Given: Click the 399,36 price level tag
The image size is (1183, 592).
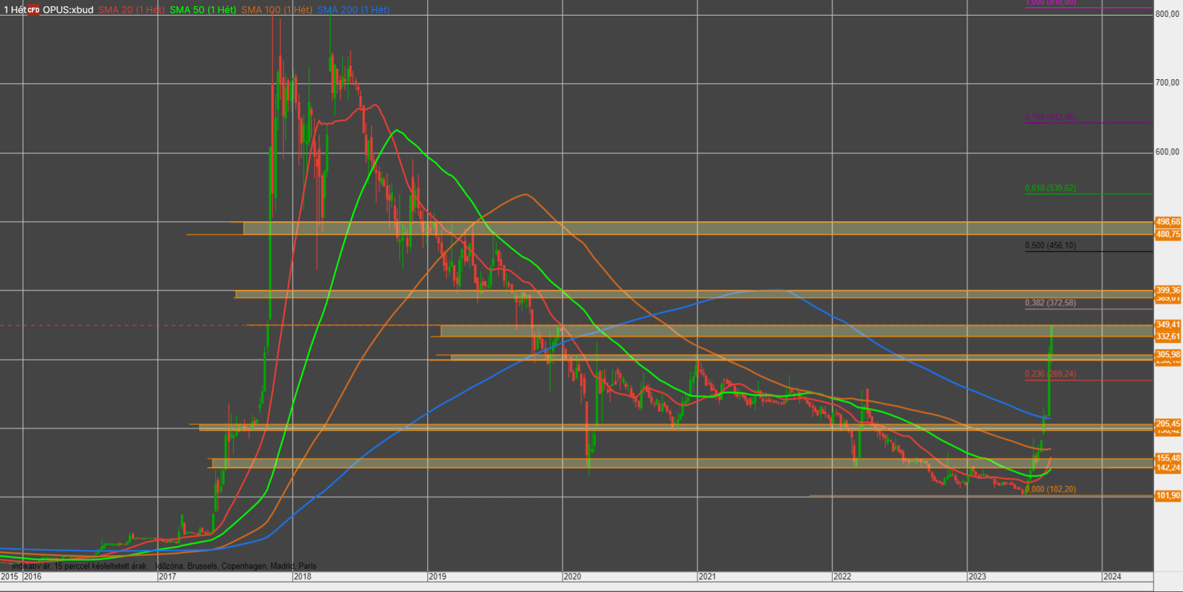Looking at the screenshot, I should click(x=1167, y=290).
